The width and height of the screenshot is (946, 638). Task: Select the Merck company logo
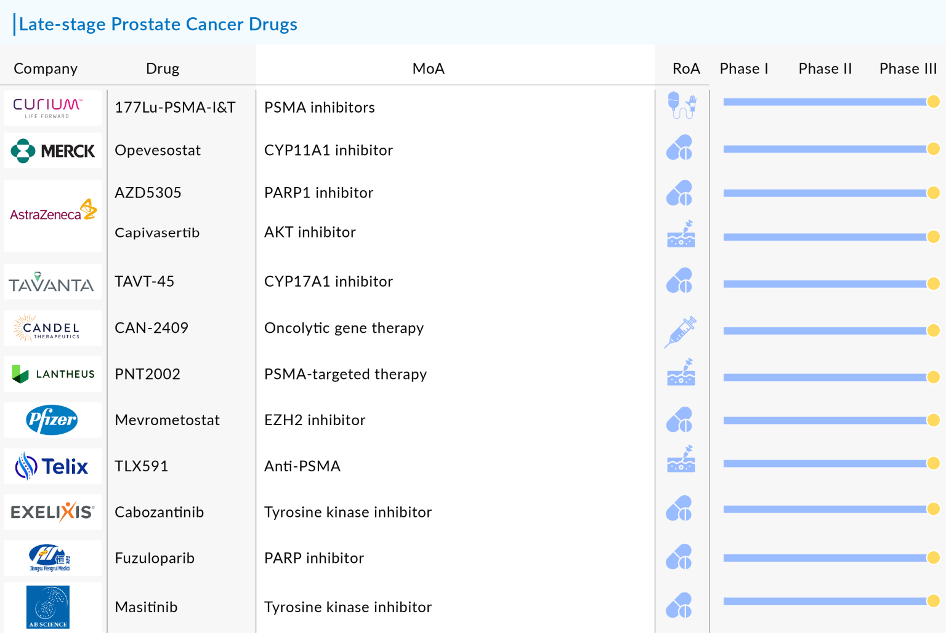(x=52, y=150)
